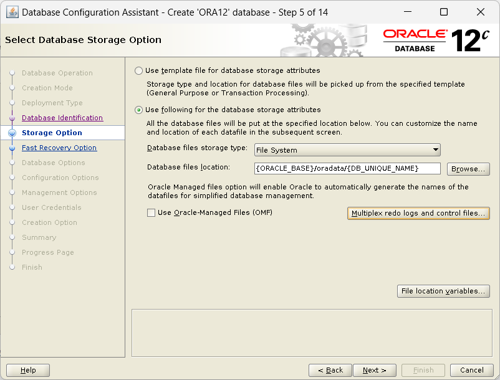Open the Database Identification step link
This screenshot has width=500, height=380.
coord(62,118)
